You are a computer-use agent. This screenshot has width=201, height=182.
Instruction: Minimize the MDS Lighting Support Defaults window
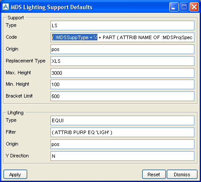(174, 7)
